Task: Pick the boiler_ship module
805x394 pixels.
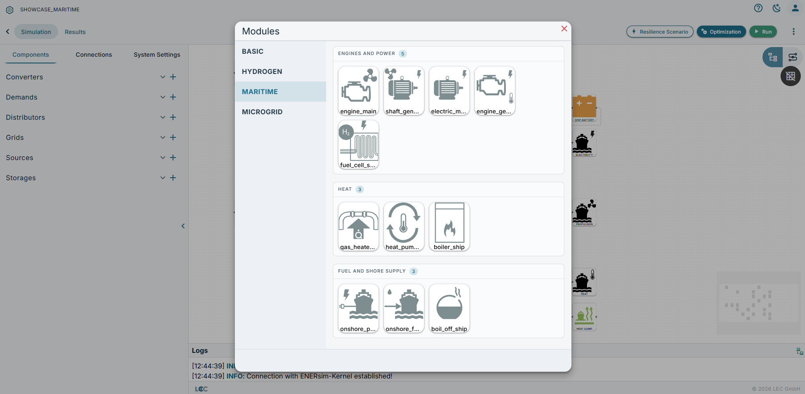Action: click(x=449, y=226)
